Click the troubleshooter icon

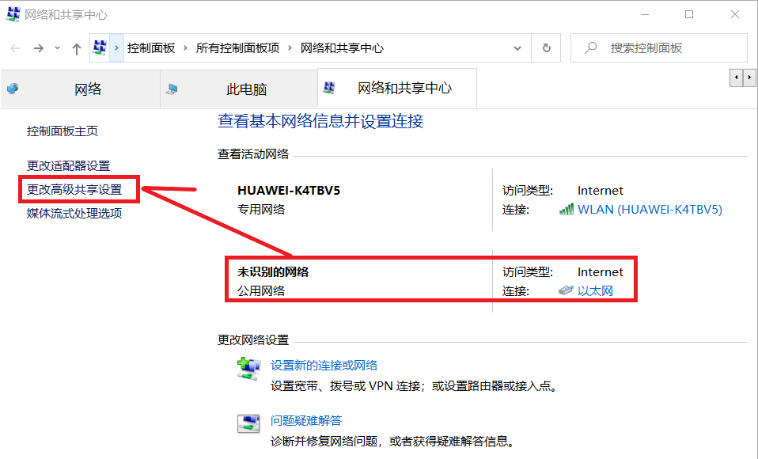(248, 423)
